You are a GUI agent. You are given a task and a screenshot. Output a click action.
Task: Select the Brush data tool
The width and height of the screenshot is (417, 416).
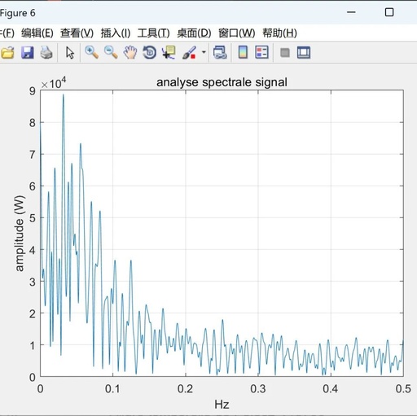[x=189, y=52]
